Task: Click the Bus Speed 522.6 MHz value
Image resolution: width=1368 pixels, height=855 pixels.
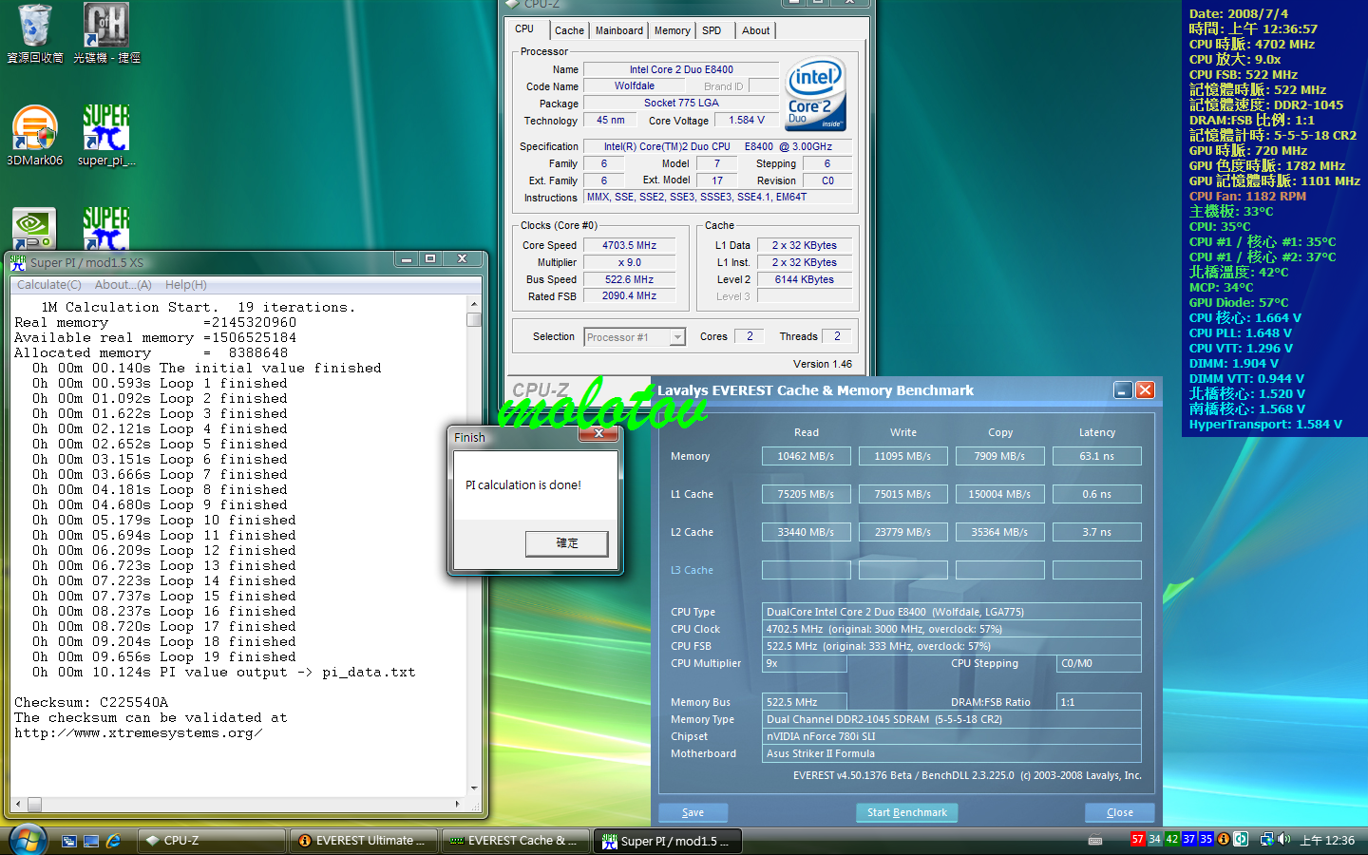Action: click(630, 279)
